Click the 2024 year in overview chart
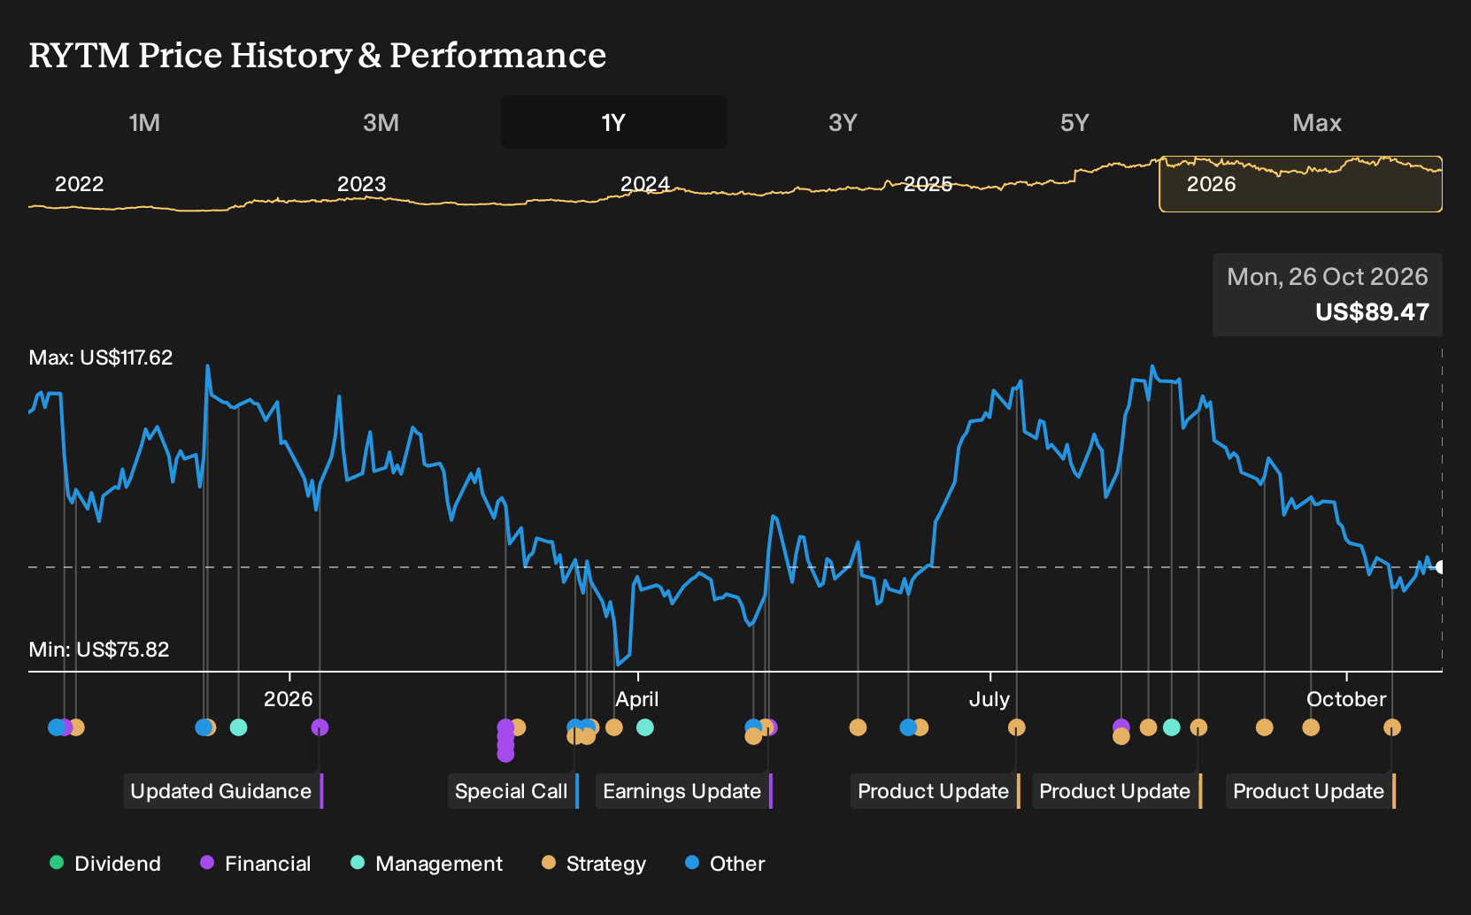Image resolution: width=1471 pixels, height=915 pixels. click(645, 184)
